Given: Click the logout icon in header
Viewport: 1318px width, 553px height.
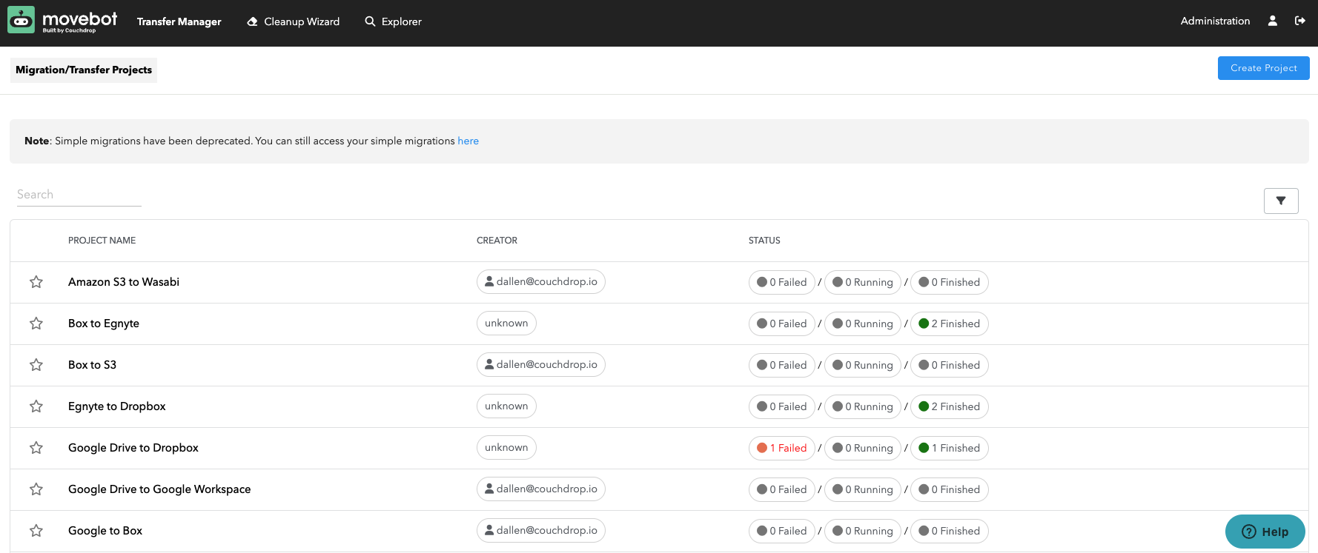Looking at the screenshot, I should [x=1299, y=21].
